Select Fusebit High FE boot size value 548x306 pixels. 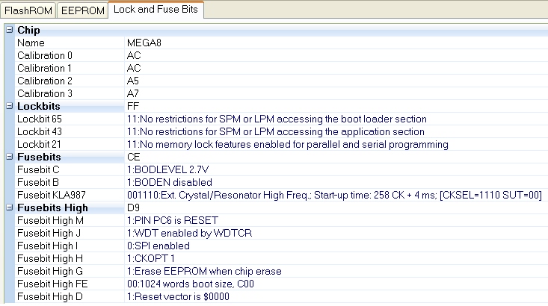pyautogui.click(x=191, y=284)
